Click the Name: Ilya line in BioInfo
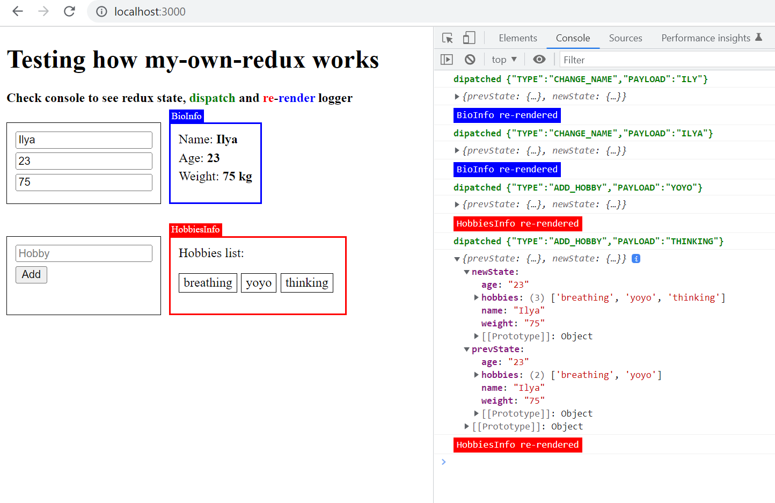This screenshot has width=775, height=503. tap(208, 140)
